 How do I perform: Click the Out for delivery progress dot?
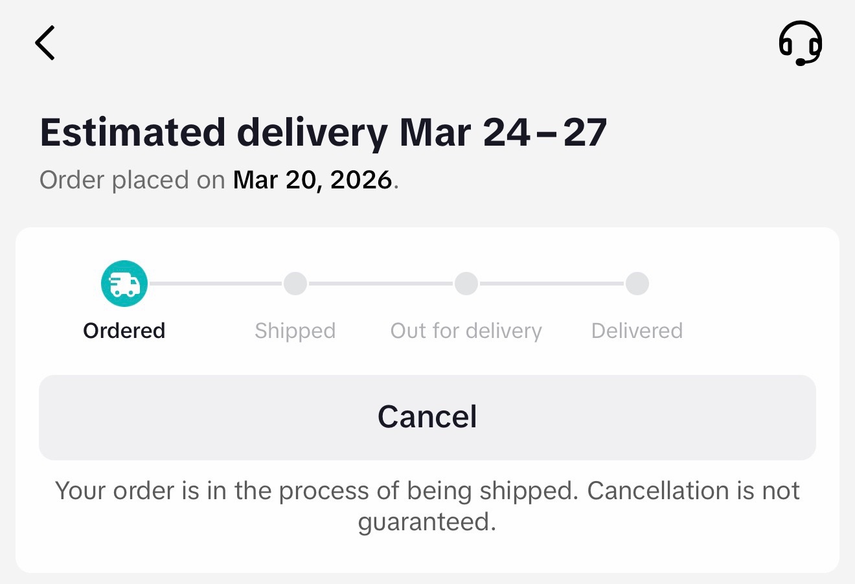[466, 284]
